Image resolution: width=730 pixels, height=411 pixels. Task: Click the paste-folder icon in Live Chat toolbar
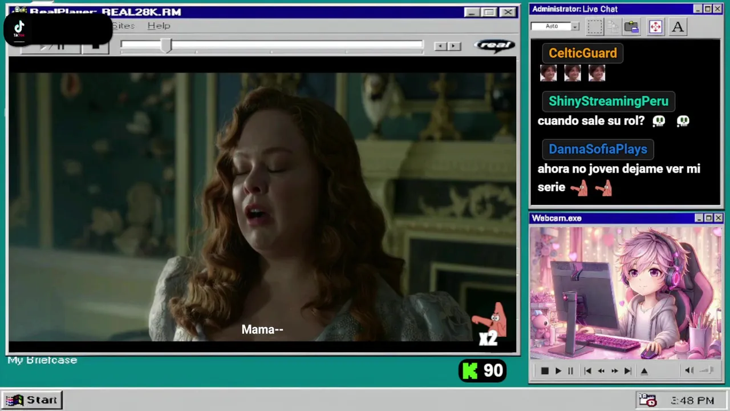631,26
